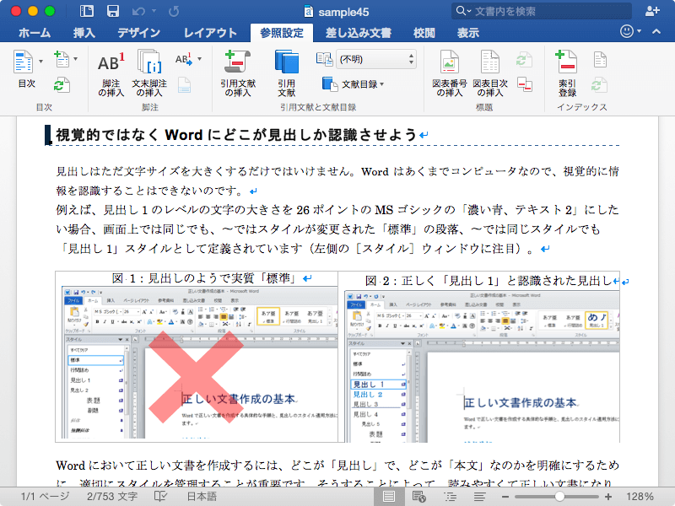Image resolution: width=675 pixels, height=506 pixels.
Task: Insert an endnote with 文末脚注の挿入
Action: pos(149,73)
